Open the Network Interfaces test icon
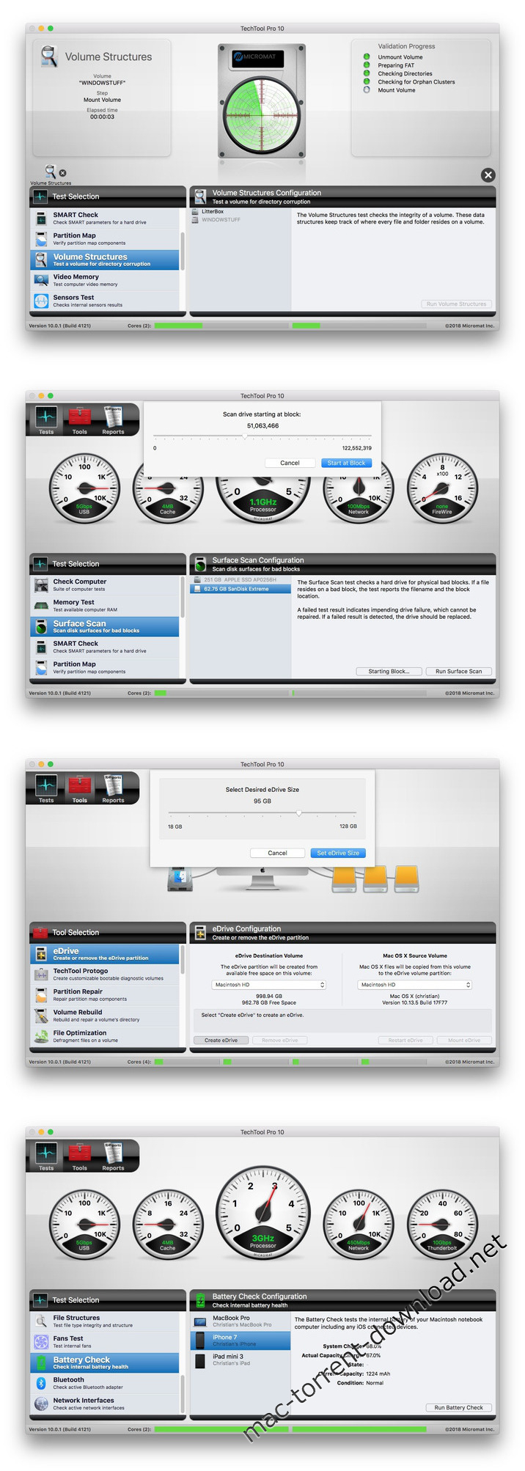Screen dimensions: 525x1471 (x=41, y=1403)
